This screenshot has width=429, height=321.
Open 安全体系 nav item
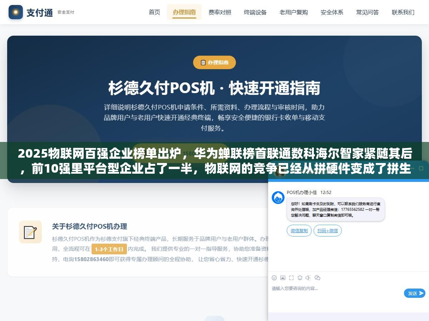click(332, 12)
